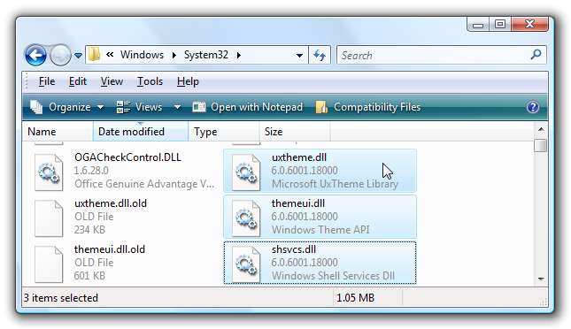Sort by the Type column header

tap(224, 132)
